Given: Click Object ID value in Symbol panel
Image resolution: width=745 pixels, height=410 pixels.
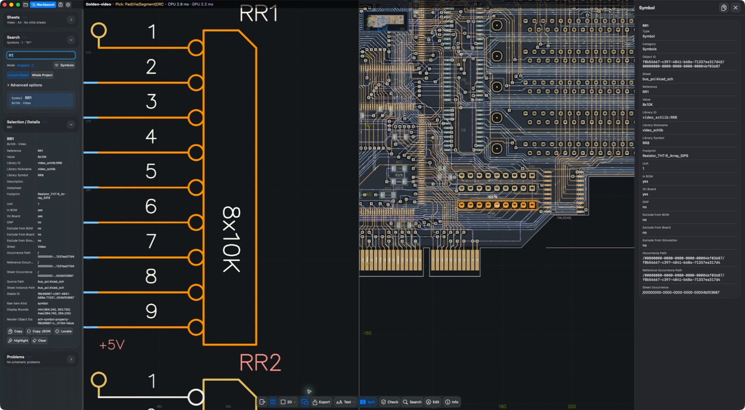Looking at the screenshot, I should coord(683,64).
